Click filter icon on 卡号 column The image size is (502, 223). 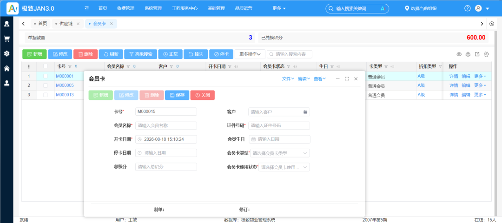pyautogui.click(x=70, y=66)
